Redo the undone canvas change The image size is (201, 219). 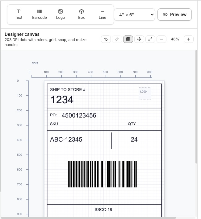point(117,39)
